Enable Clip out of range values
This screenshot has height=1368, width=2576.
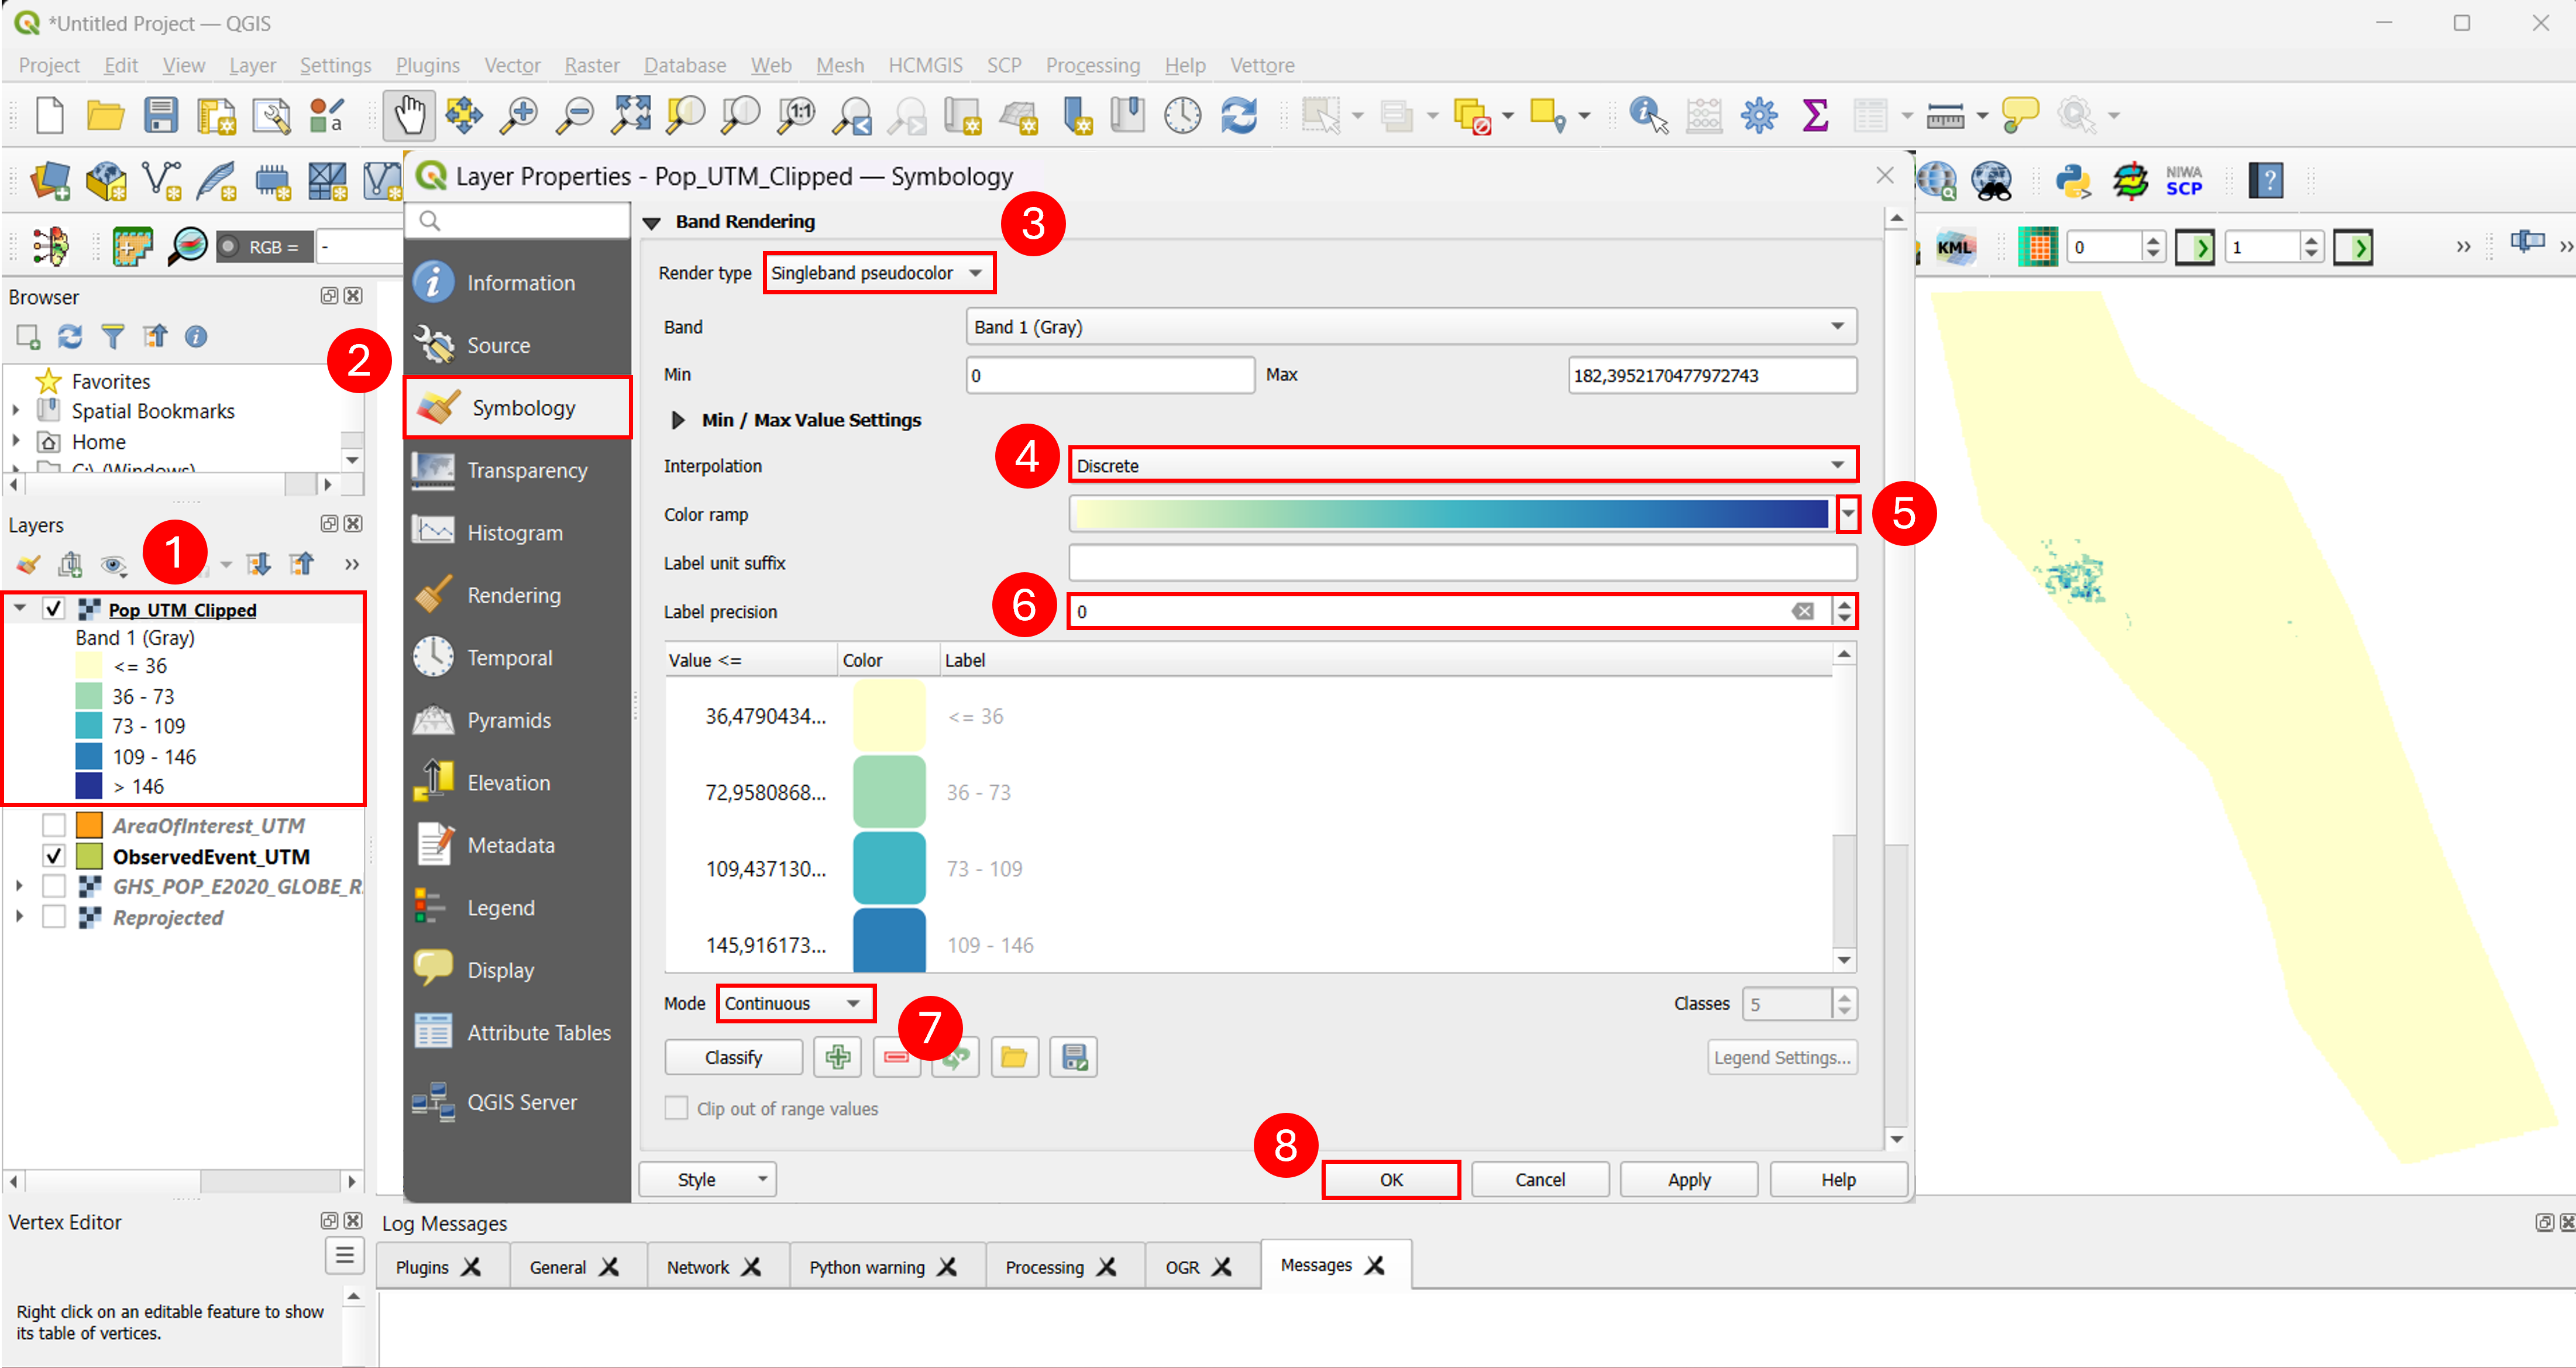tap(677, 1108)
